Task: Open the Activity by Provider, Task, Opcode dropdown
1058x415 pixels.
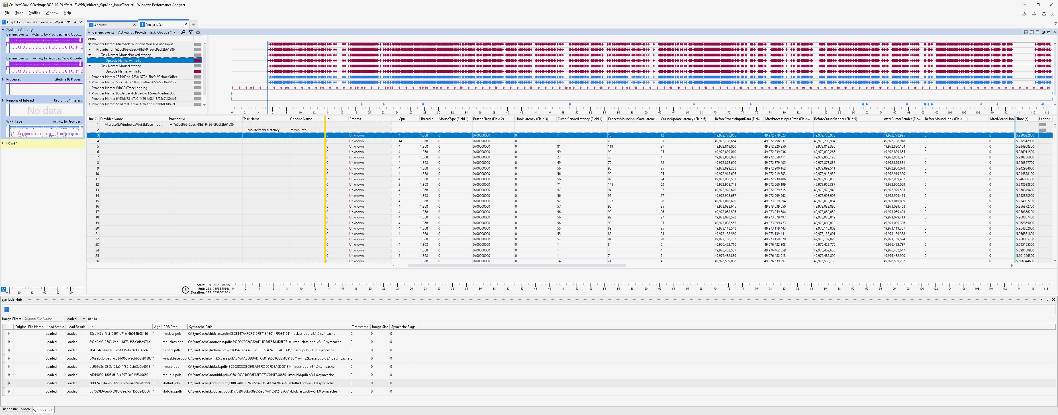Action: pos(175,32)
